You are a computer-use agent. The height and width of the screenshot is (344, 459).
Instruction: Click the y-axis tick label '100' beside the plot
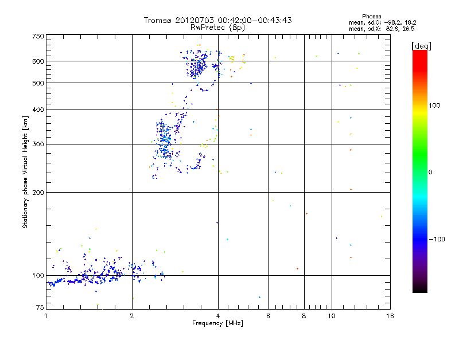38,275
